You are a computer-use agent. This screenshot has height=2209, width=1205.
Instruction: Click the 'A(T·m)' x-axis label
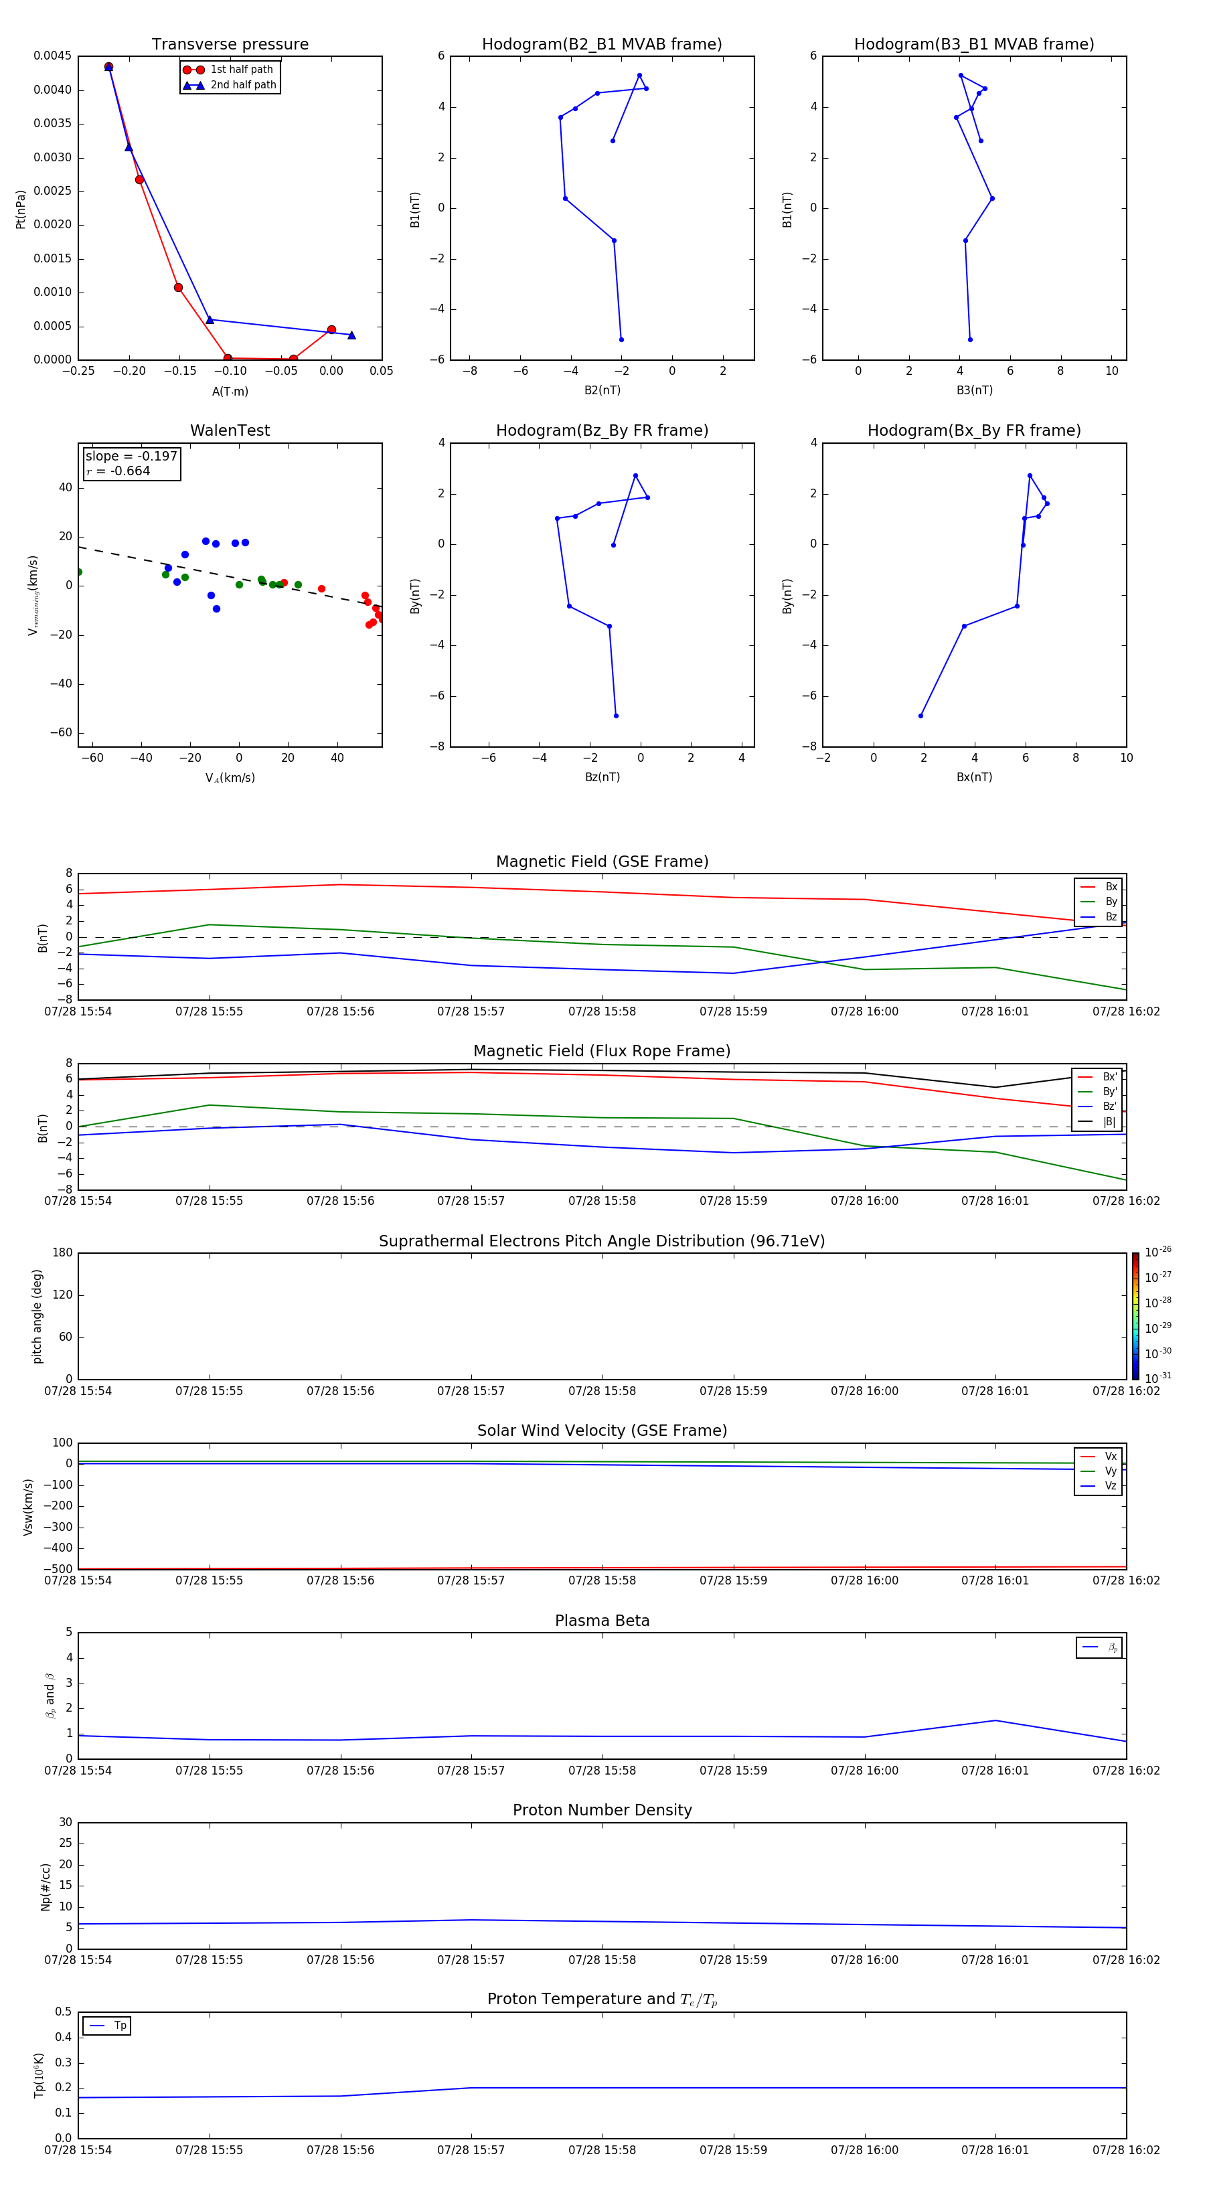pos(230,391)
